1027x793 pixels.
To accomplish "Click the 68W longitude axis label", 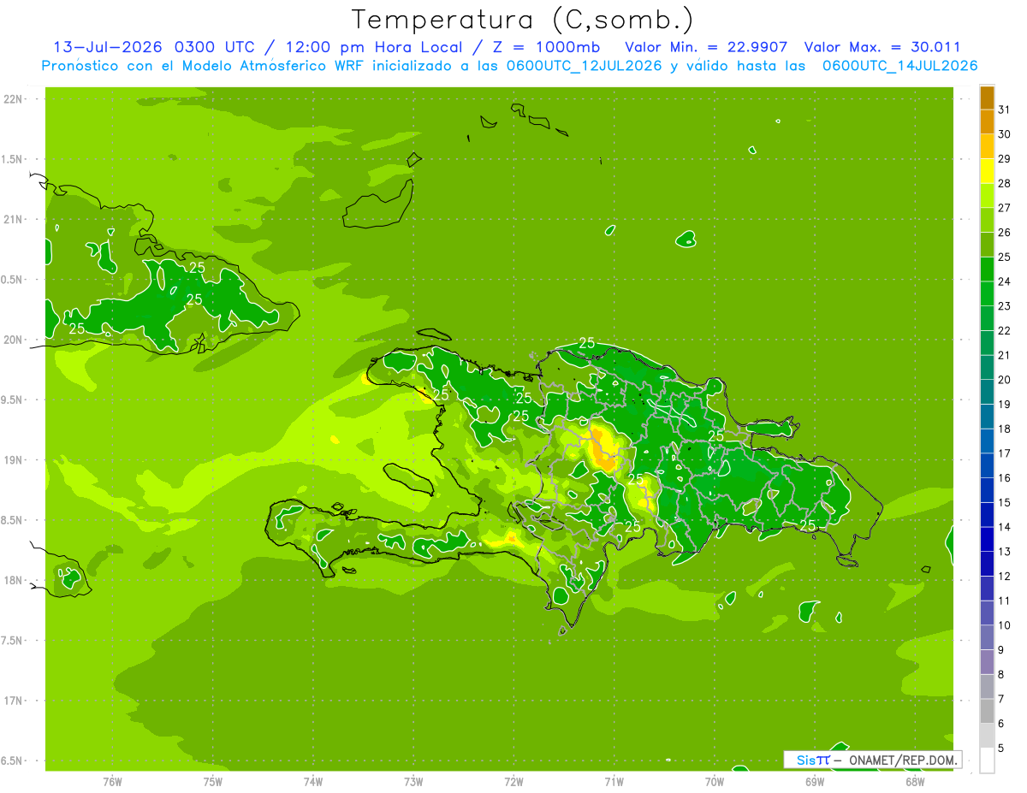I will click(x=914, y=781).
